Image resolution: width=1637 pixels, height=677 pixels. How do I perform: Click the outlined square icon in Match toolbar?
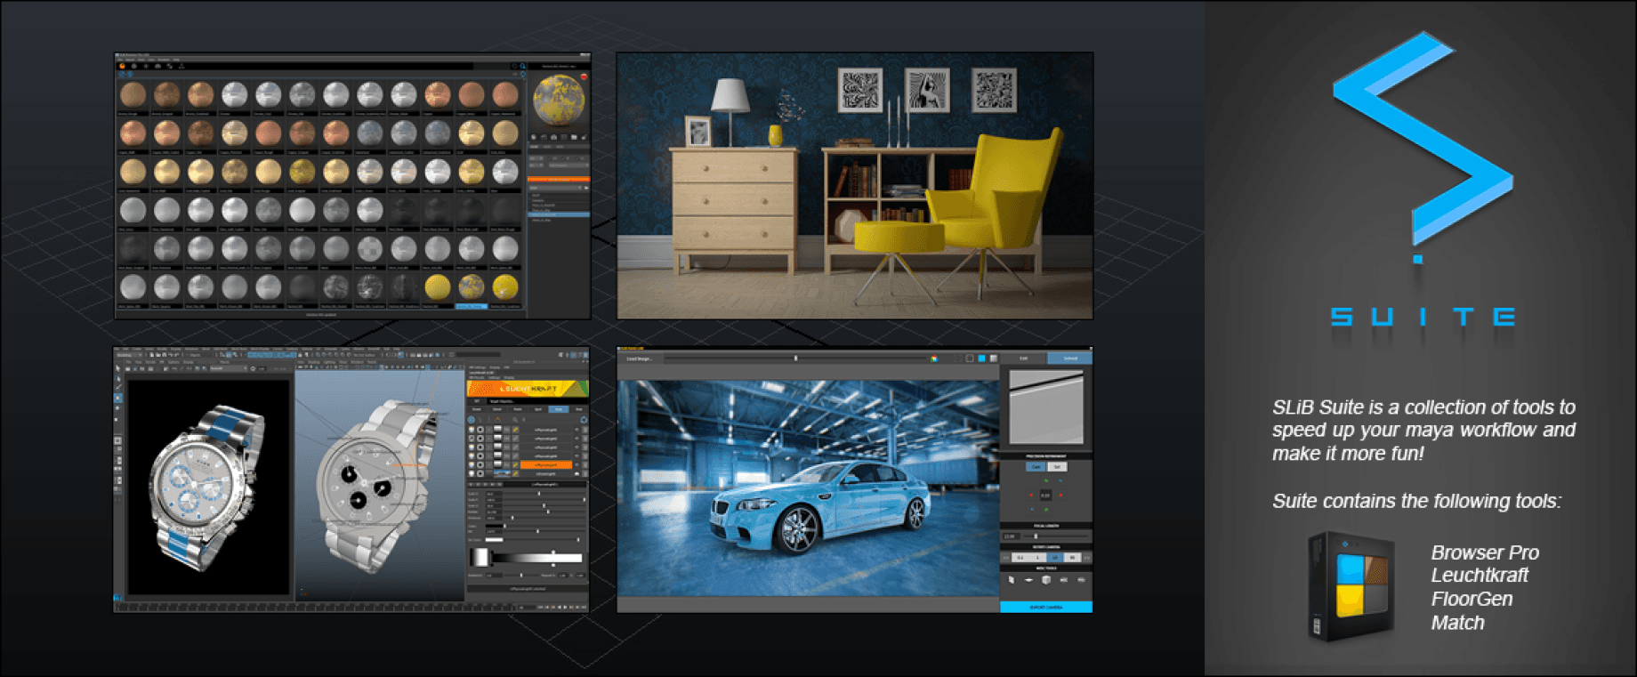pyautogui.click(x=970, y=359)
